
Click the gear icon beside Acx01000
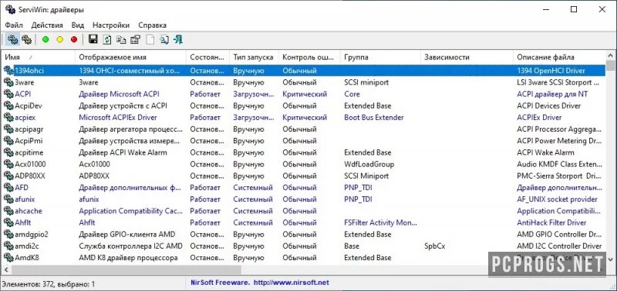click(8, 164)
